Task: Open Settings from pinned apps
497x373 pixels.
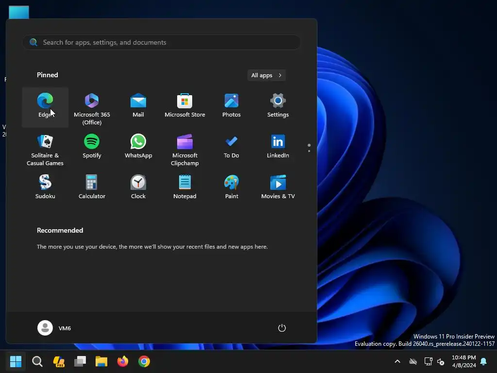Action: pyautogui.click(x=278, y=107)
